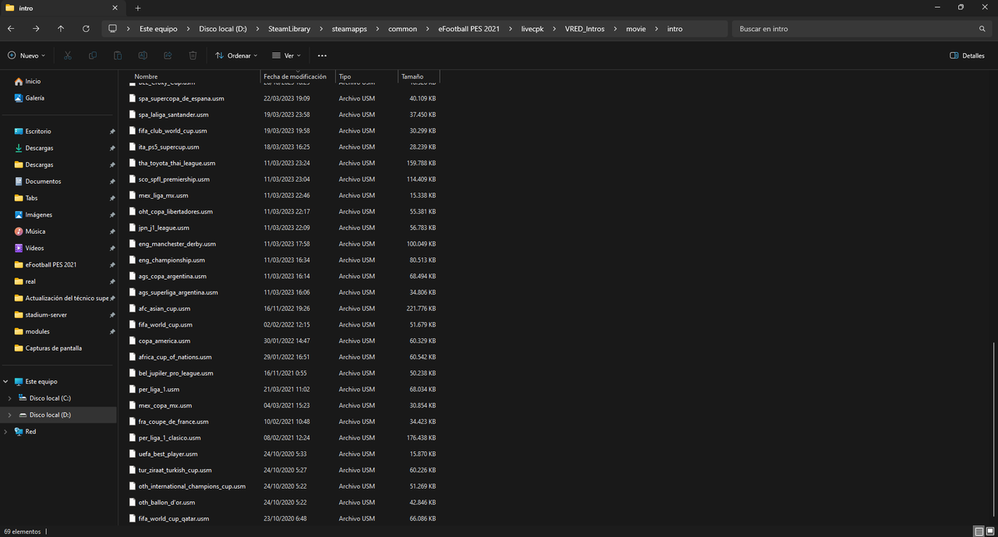998x537 pixels.
Task: Click the forward navigation arrow
Action: click(x=36, y=29)
